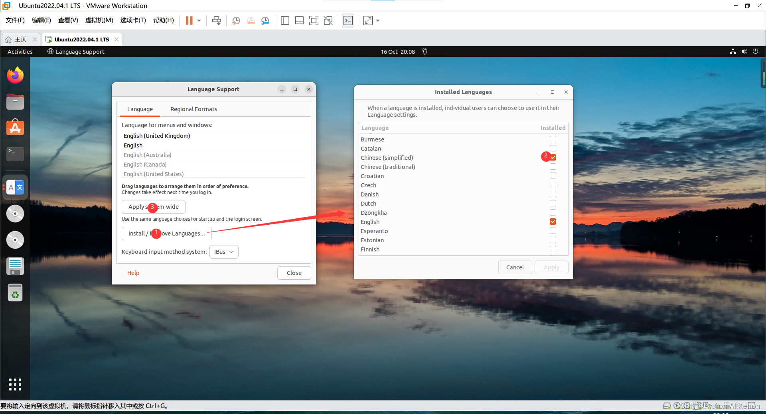766x414 pixels.
Task: Open the first disc drive icon in dock
Action: pos(15,214)
